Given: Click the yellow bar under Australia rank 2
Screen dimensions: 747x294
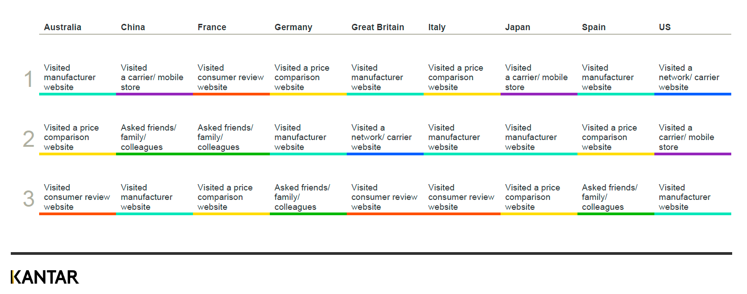Looking at the screenshot, I should (77, 154).
